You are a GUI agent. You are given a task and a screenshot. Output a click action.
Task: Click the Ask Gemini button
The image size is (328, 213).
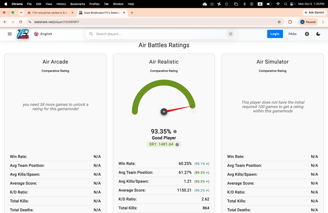[314, 12]
